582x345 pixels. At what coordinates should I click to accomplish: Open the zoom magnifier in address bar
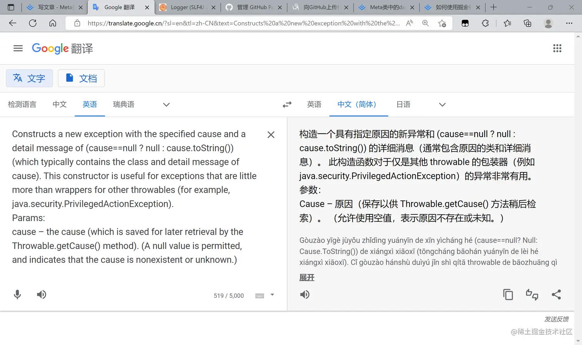point(425,23)
